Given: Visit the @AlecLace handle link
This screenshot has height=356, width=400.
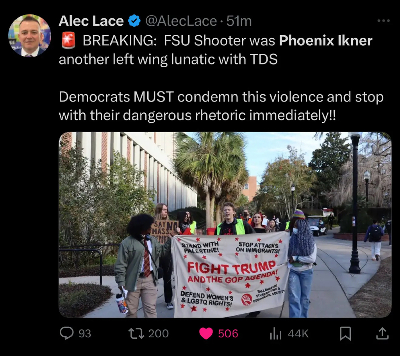Looking at the screenshot, I should [181, 21].
